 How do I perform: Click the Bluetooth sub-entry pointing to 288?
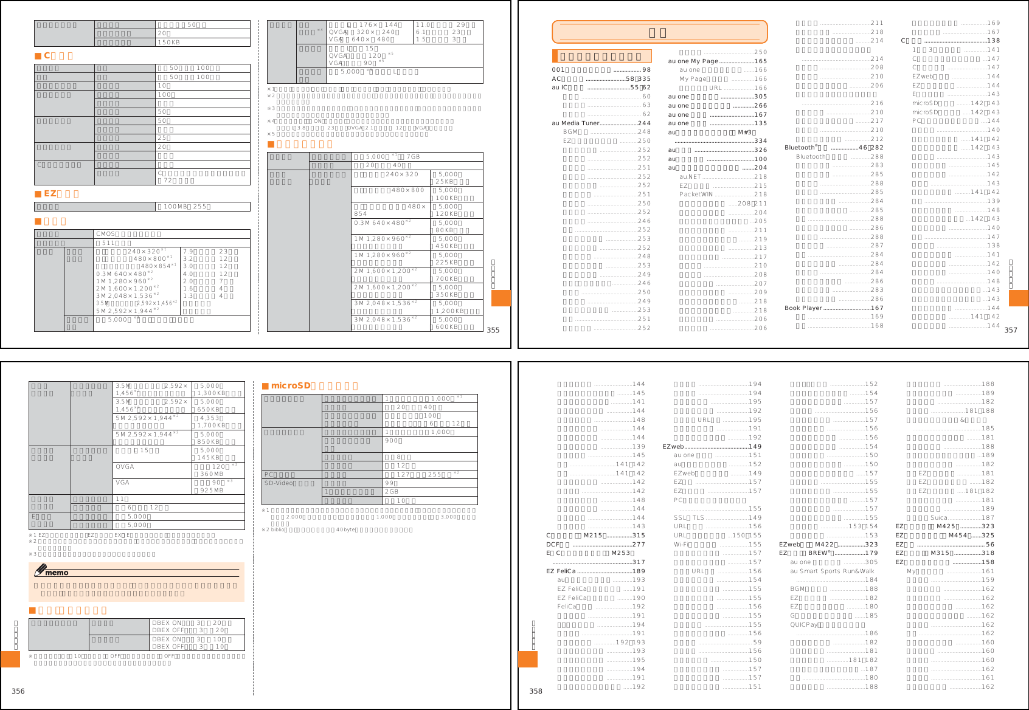point(839,157)
